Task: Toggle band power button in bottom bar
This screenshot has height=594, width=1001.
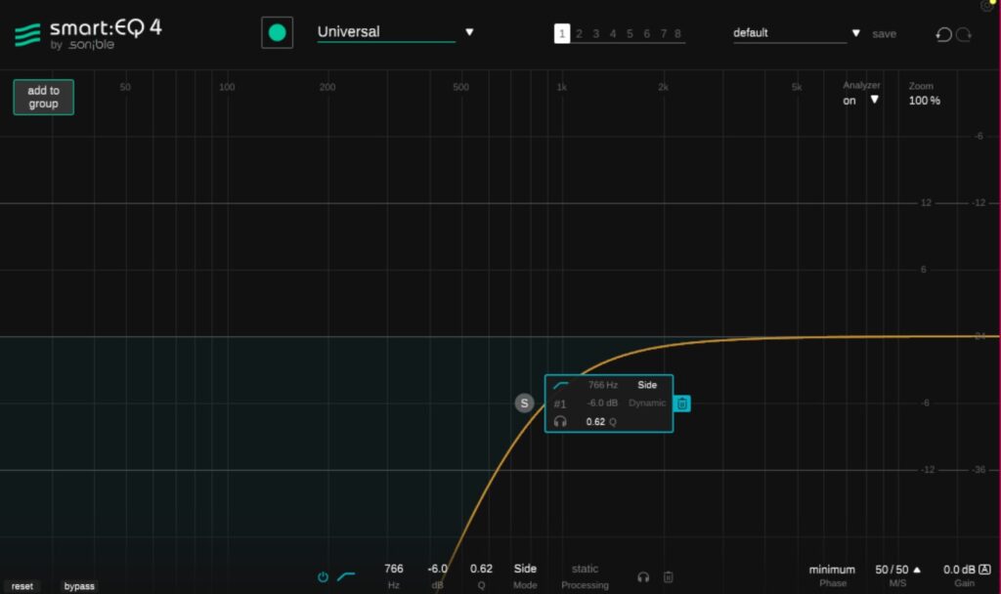Action: click(x=323, y=577)
